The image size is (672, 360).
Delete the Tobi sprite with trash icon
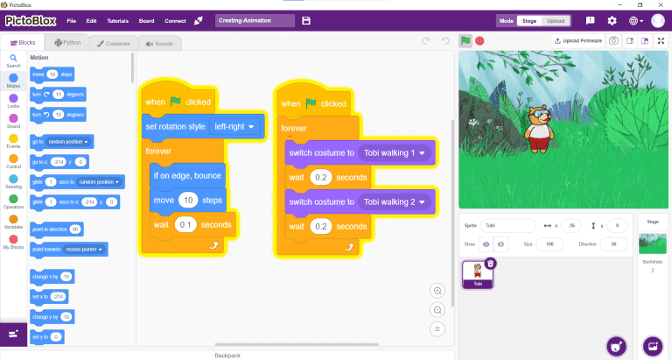(491, 263)
